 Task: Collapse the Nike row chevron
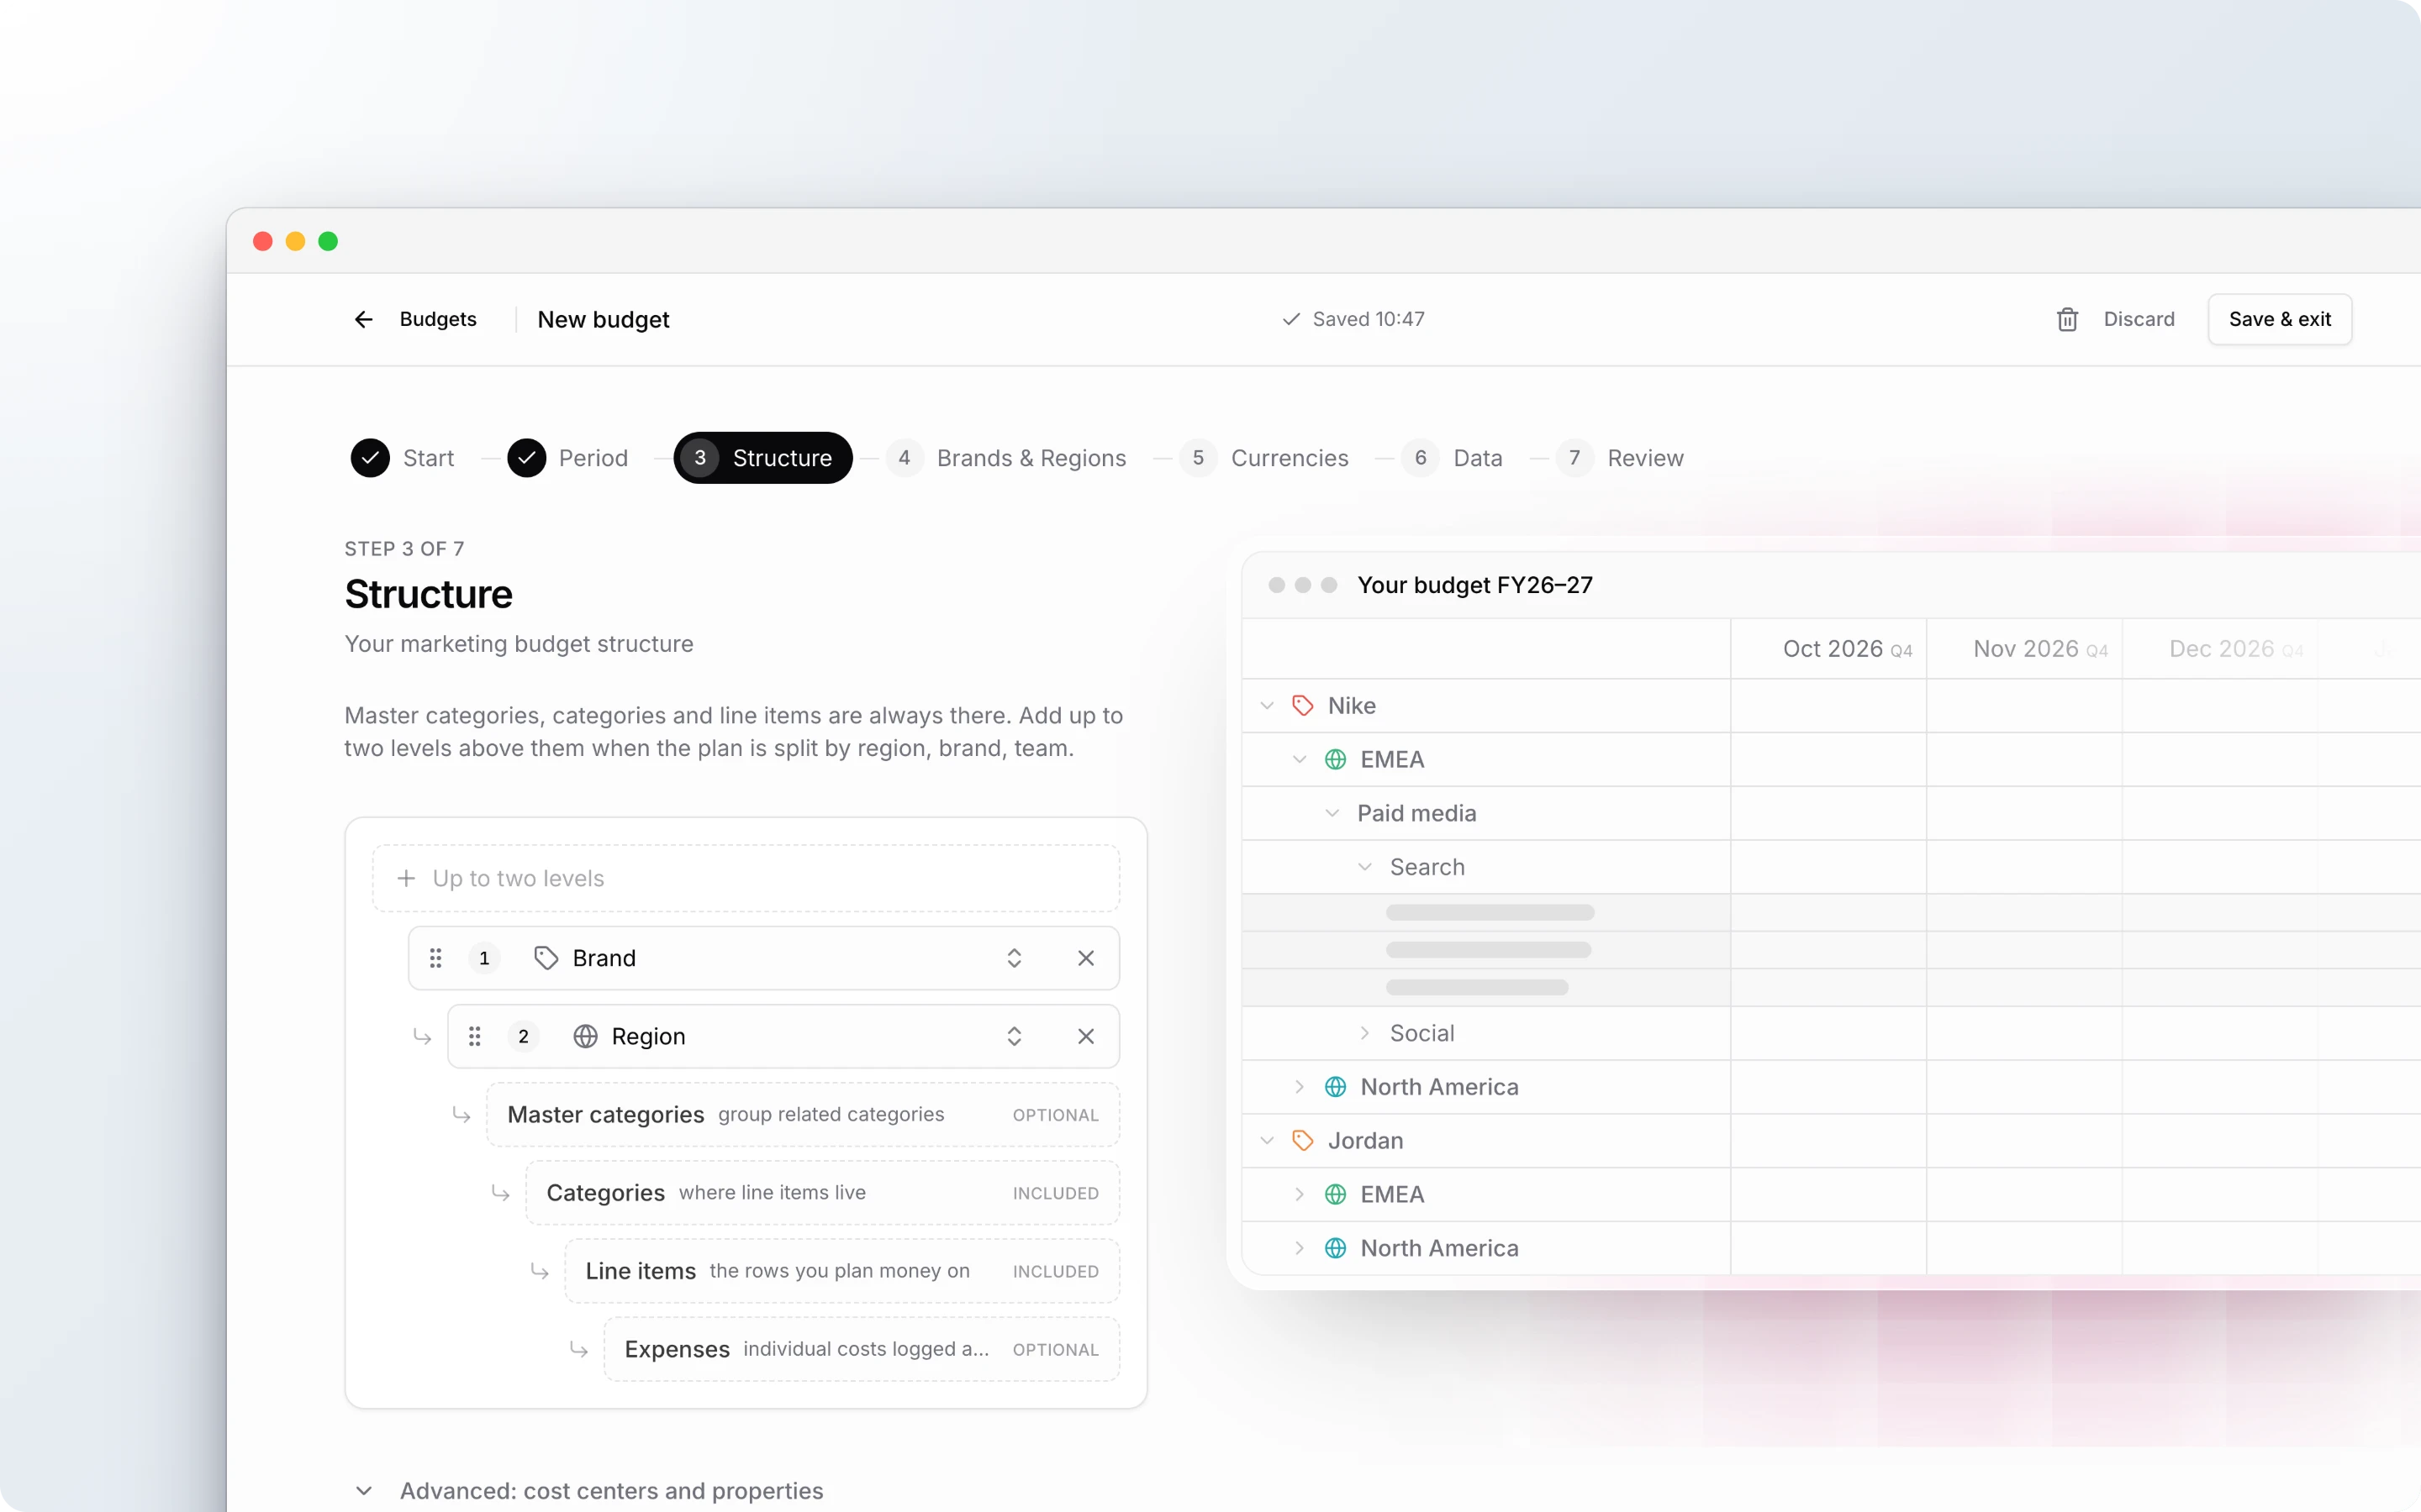pos(1267,706)
